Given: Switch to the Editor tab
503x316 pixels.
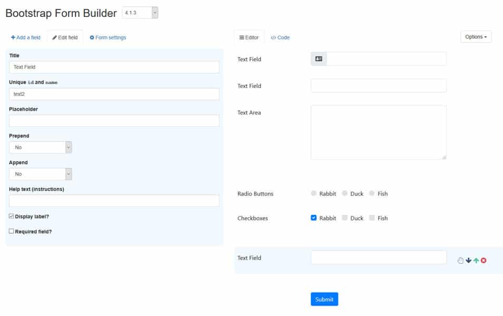Looking at the screenshot, I should click(x=249, y=37).
